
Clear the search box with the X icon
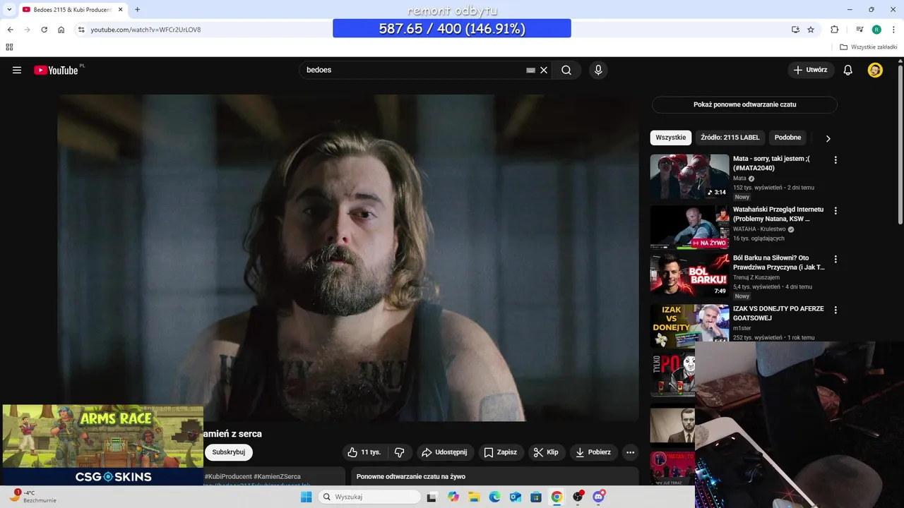pyautogui.click(x=544, y=70)
